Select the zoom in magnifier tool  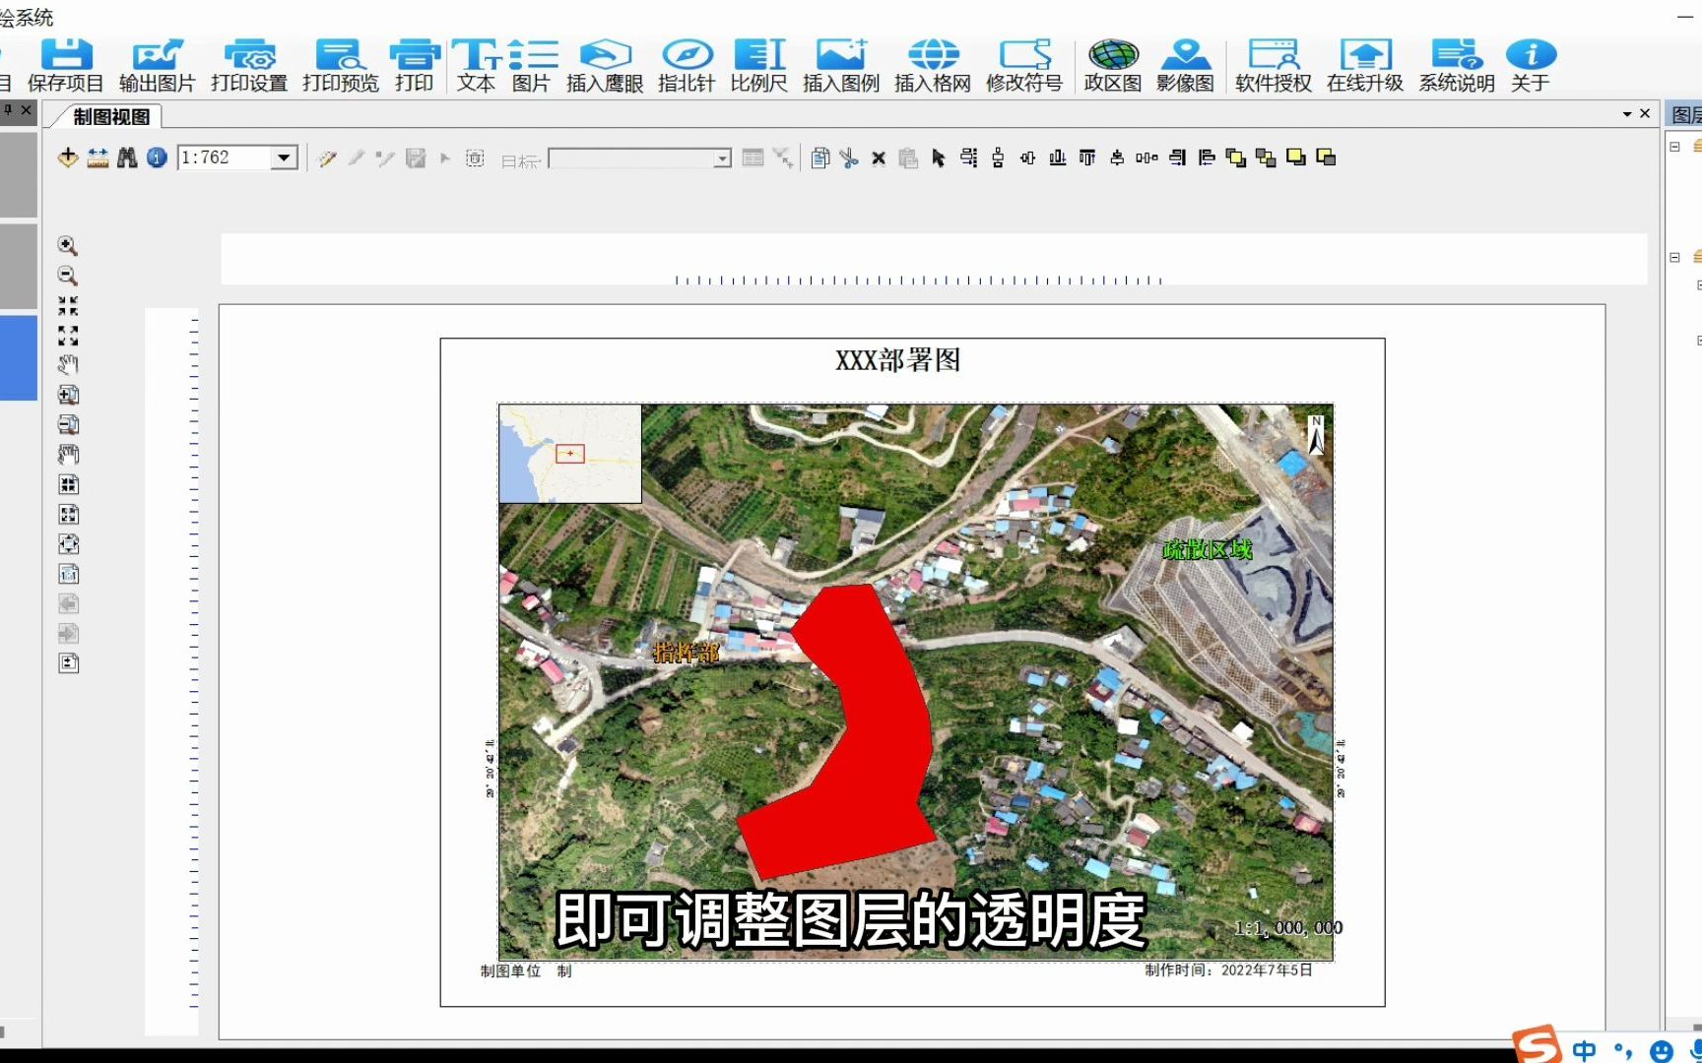68,246
